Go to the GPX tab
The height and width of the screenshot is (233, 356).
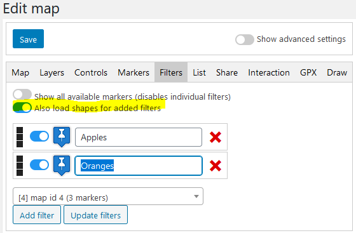tap(308, 72)
